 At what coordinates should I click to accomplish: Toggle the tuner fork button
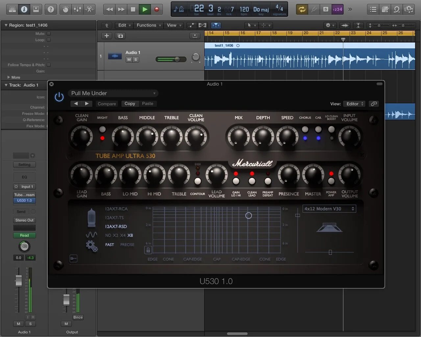pos(314,9)
